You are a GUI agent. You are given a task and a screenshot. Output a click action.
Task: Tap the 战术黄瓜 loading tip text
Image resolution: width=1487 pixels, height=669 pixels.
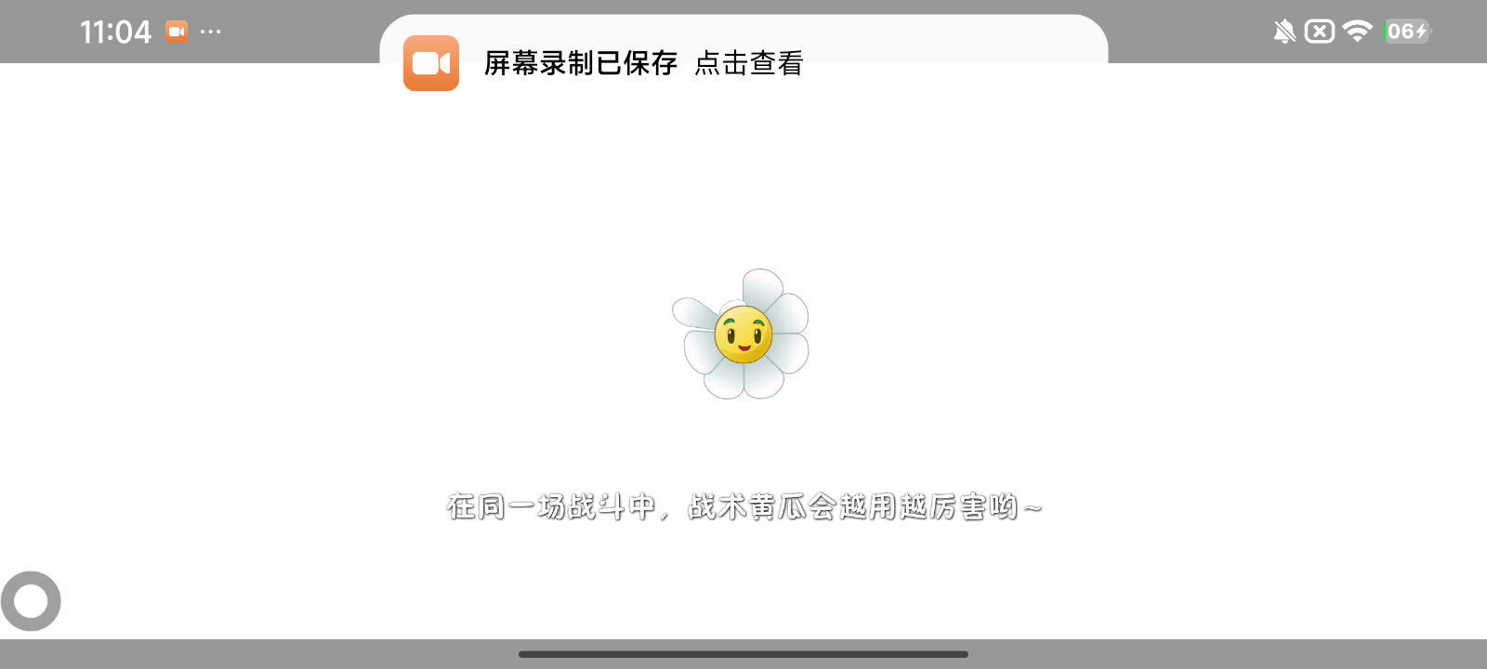743,506
